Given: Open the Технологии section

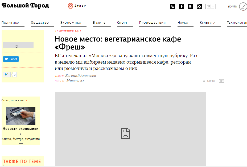Looking at the screenshot, I should [x=237, y=23].
